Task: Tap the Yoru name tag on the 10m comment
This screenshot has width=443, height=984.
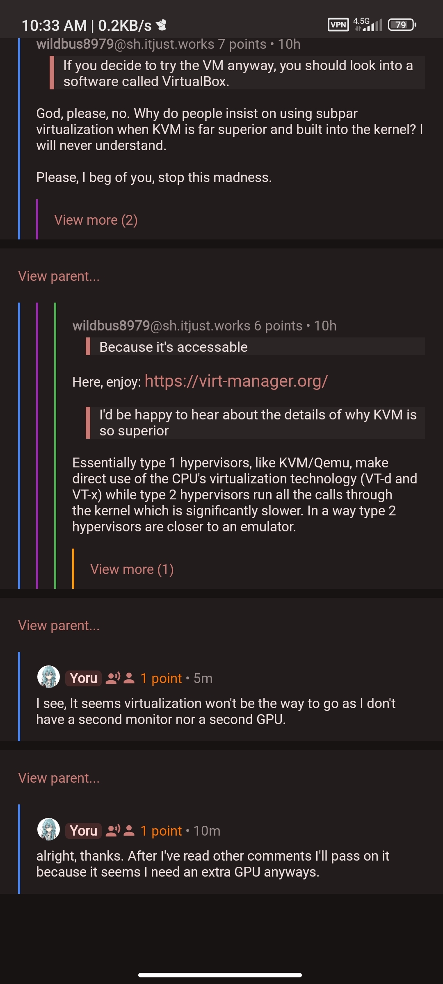Action: click(83, 831)
